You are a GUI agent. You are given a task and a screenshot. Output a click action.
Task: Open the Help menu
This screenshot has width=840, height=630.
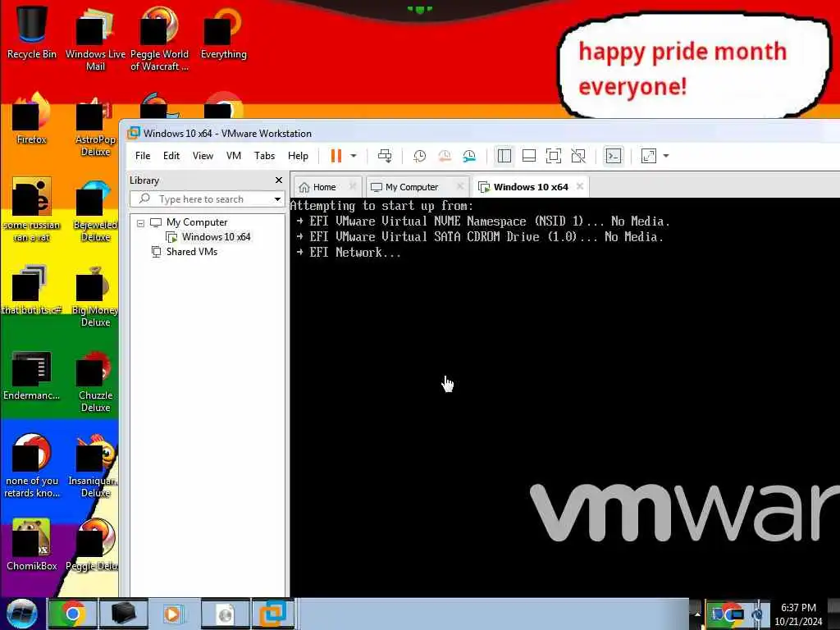(x=298, y=156)
